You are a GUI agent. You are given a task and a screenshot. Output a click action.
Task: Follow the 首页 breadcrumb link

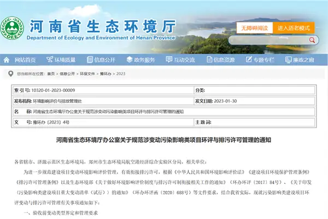[x=50, y=73]
